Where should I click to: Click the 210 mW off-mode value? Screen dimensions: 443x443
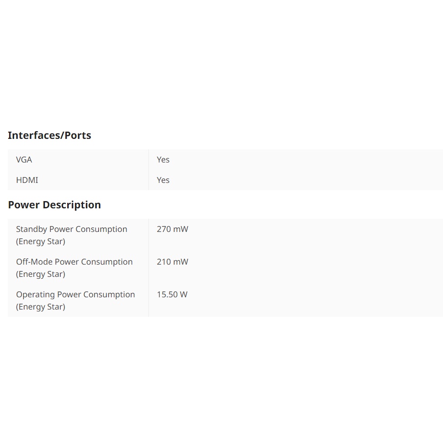click(x=172, y=262)
